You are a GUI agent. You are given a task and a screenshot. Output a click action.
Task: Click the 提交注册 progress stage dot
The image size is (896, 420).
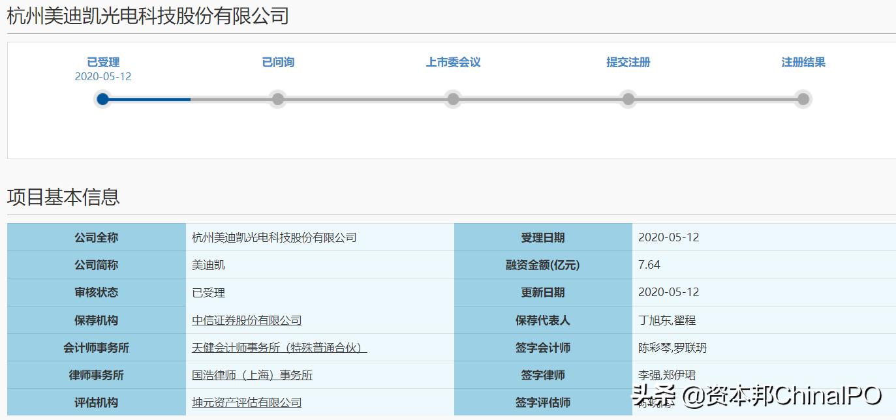pyautogui.click(x=628, y=99)
